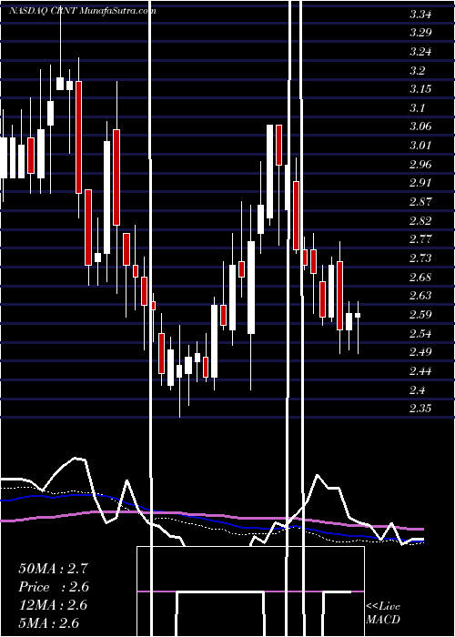Click the 3.2 price axis label

(417, 71)
